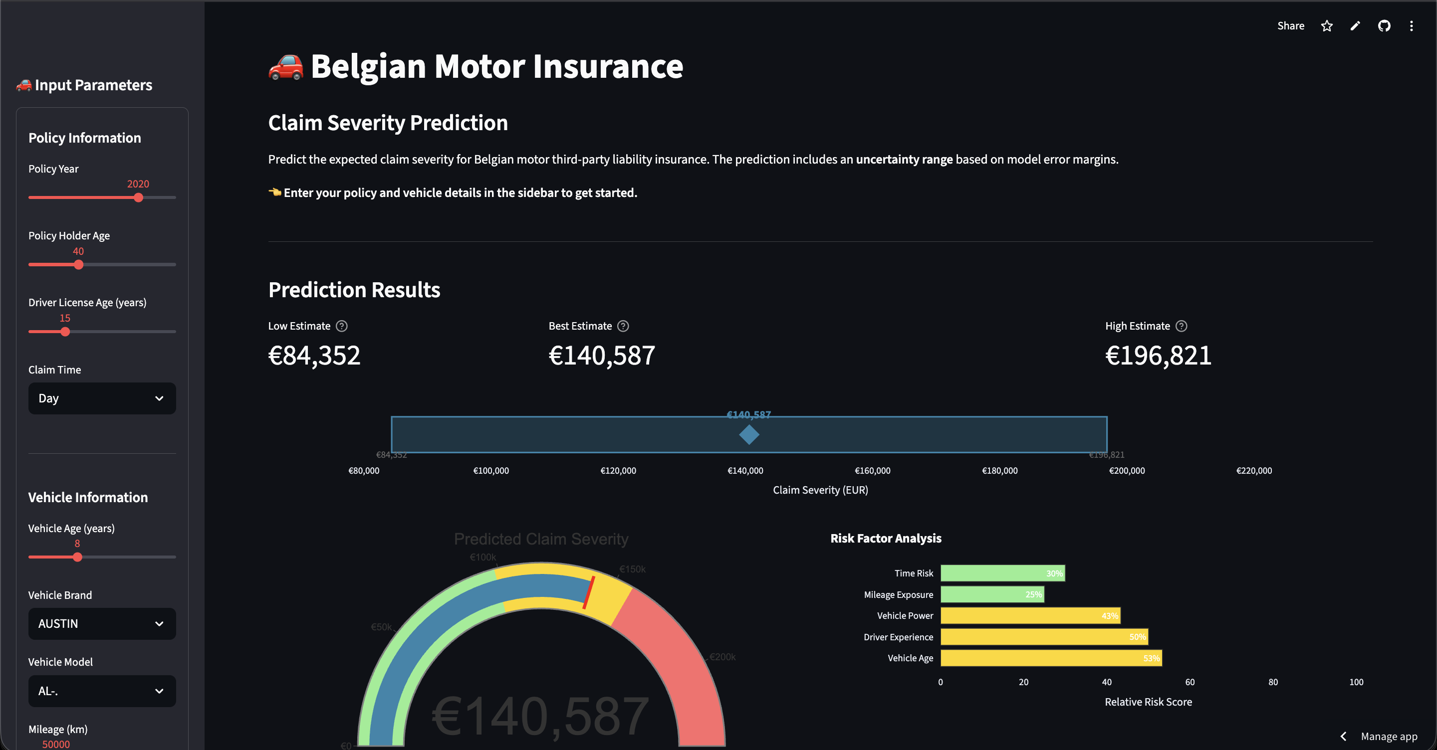Open the help tooltip beside Low Estimate
The image size is (1437, 750).
tap(342, 326)
